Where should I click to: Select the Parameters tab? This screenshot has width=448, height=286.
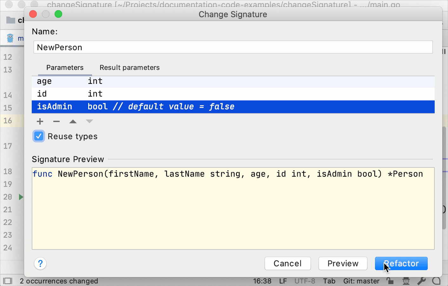click(65, 67)
